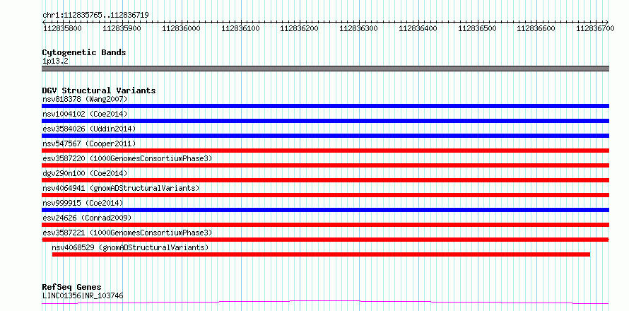Select the red bar below nsv4064941
629x311 pixels.
(x=325, y=195)
